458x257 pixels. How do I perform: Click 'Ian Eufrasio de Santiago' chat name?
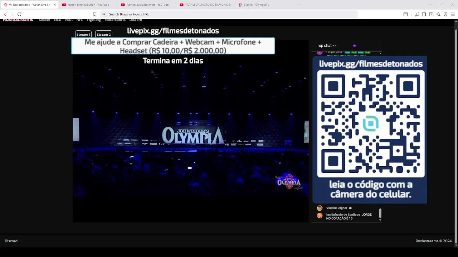point(343,215)
